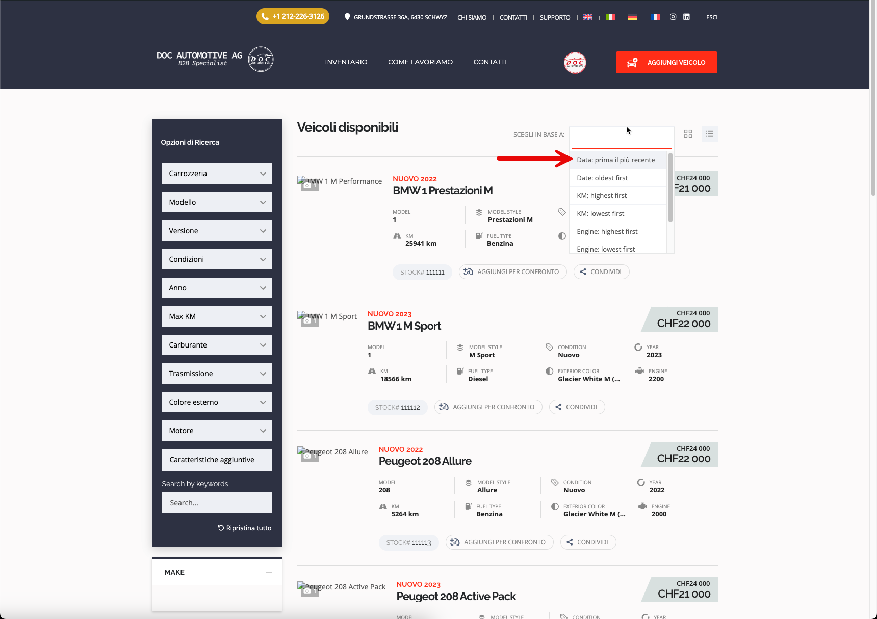Expand the Condizioni filter dropdown
This screenshot has width=877, height=619.
click(x=217, y=259)
